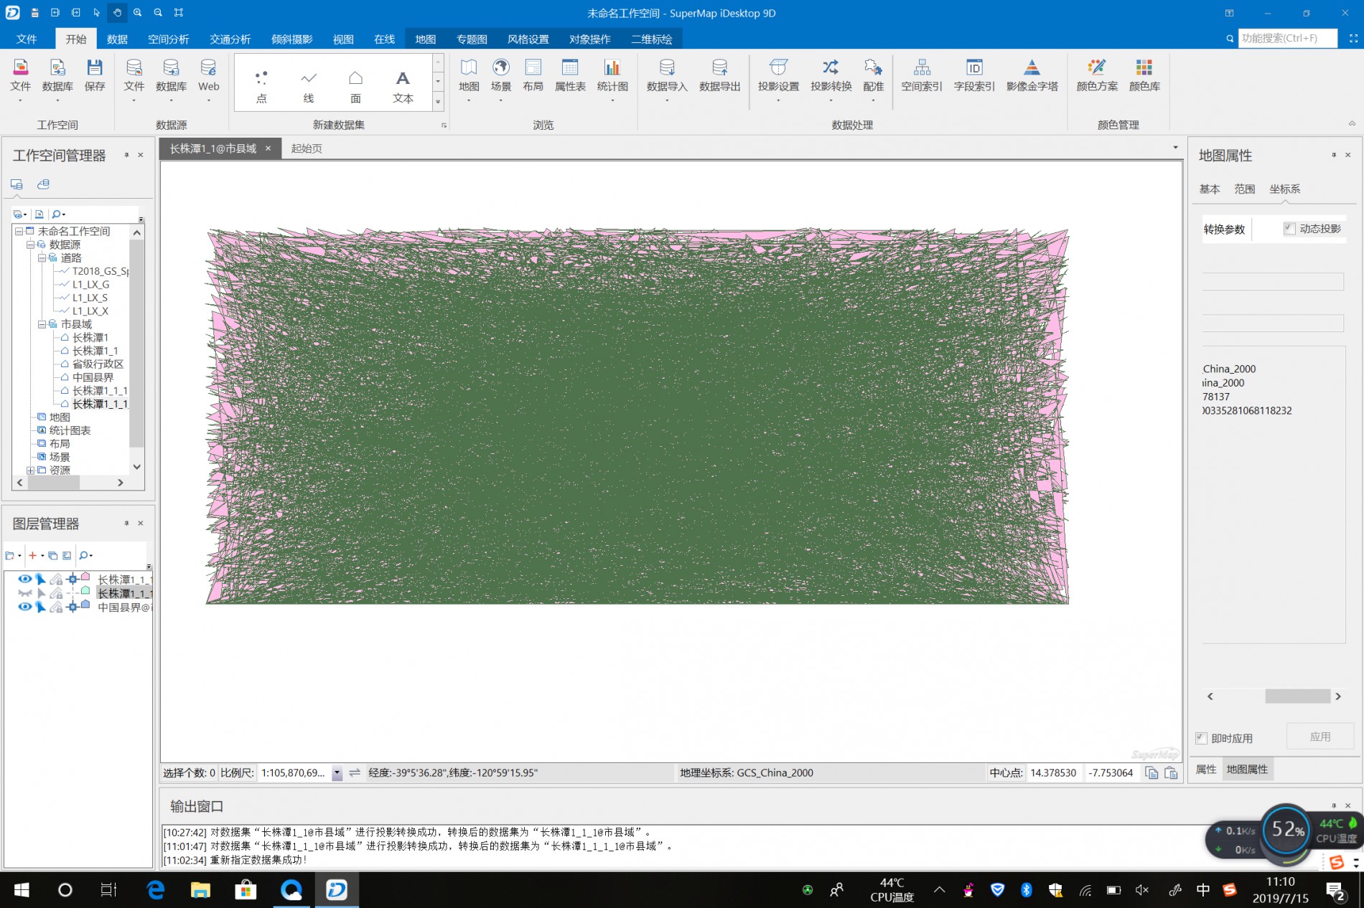Viewport: 1364px width, 908px height.
Task: Open the 风格设置 ribbon tab
Action: point(528,39)
